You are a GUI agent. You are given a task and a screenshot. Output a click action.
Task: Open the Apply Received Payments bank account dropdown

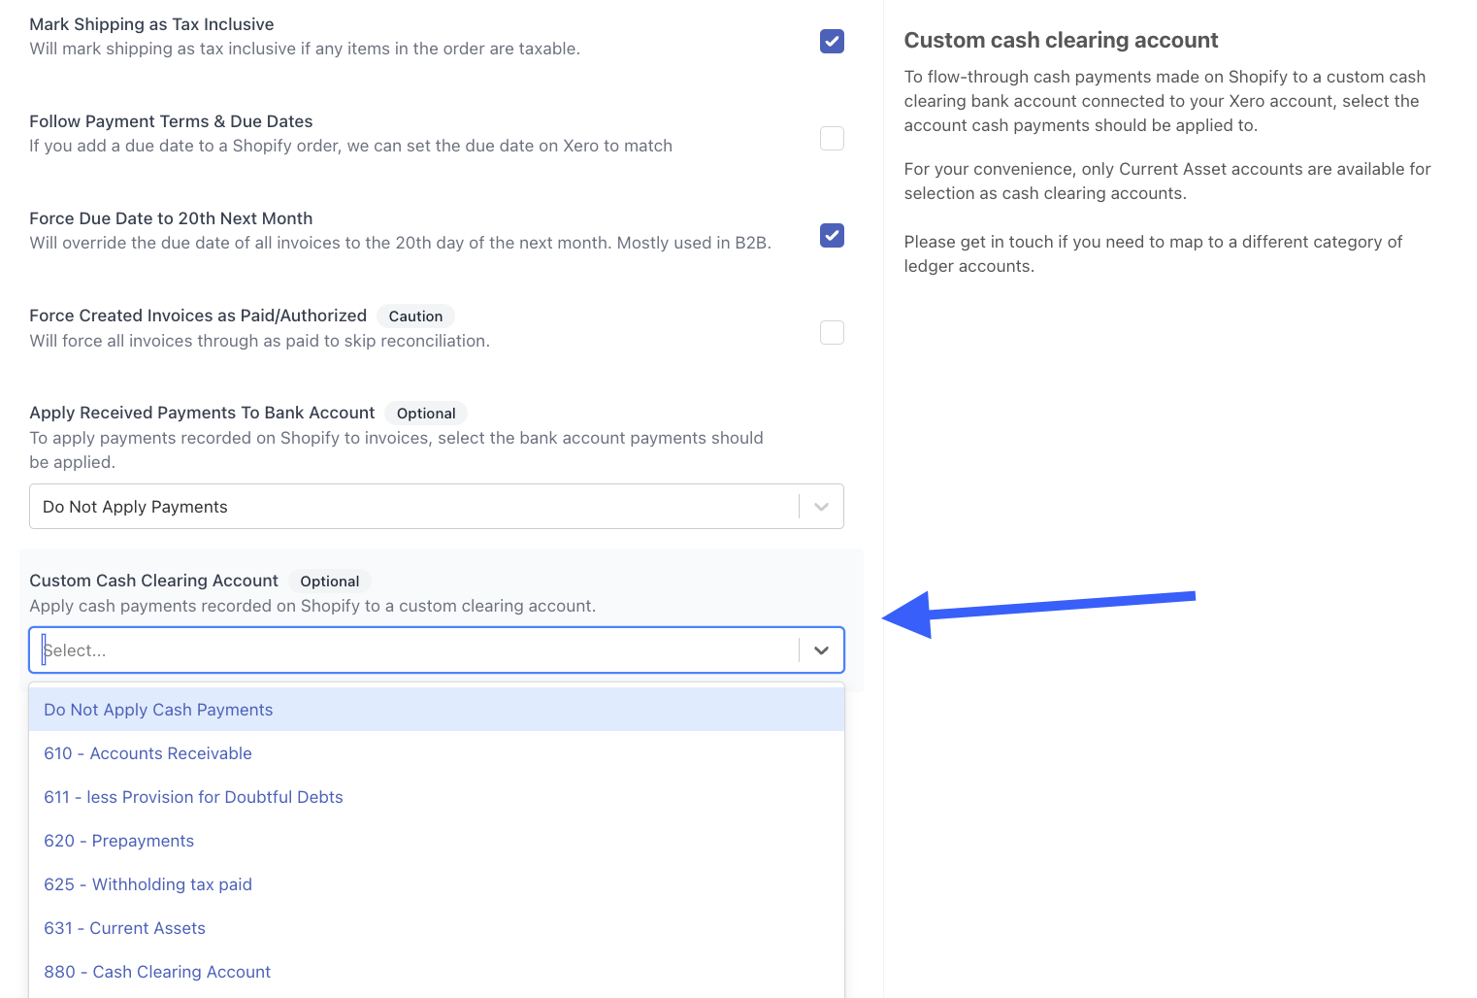[x=820, y=506]
